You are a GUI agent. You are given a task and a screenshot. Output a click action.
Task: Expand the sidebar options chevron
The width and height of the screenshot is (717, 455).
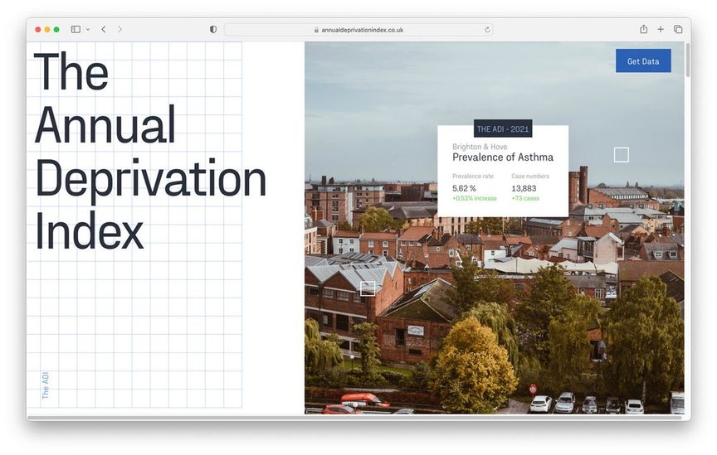88,29
